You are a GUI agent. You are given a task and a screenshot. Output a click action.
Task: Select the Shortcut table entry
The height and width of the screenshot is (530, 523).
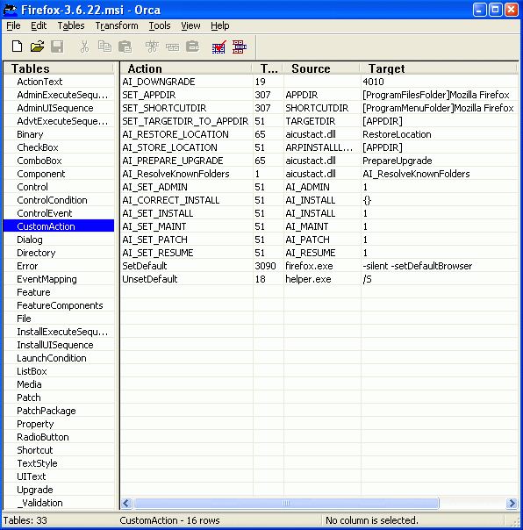35,450
